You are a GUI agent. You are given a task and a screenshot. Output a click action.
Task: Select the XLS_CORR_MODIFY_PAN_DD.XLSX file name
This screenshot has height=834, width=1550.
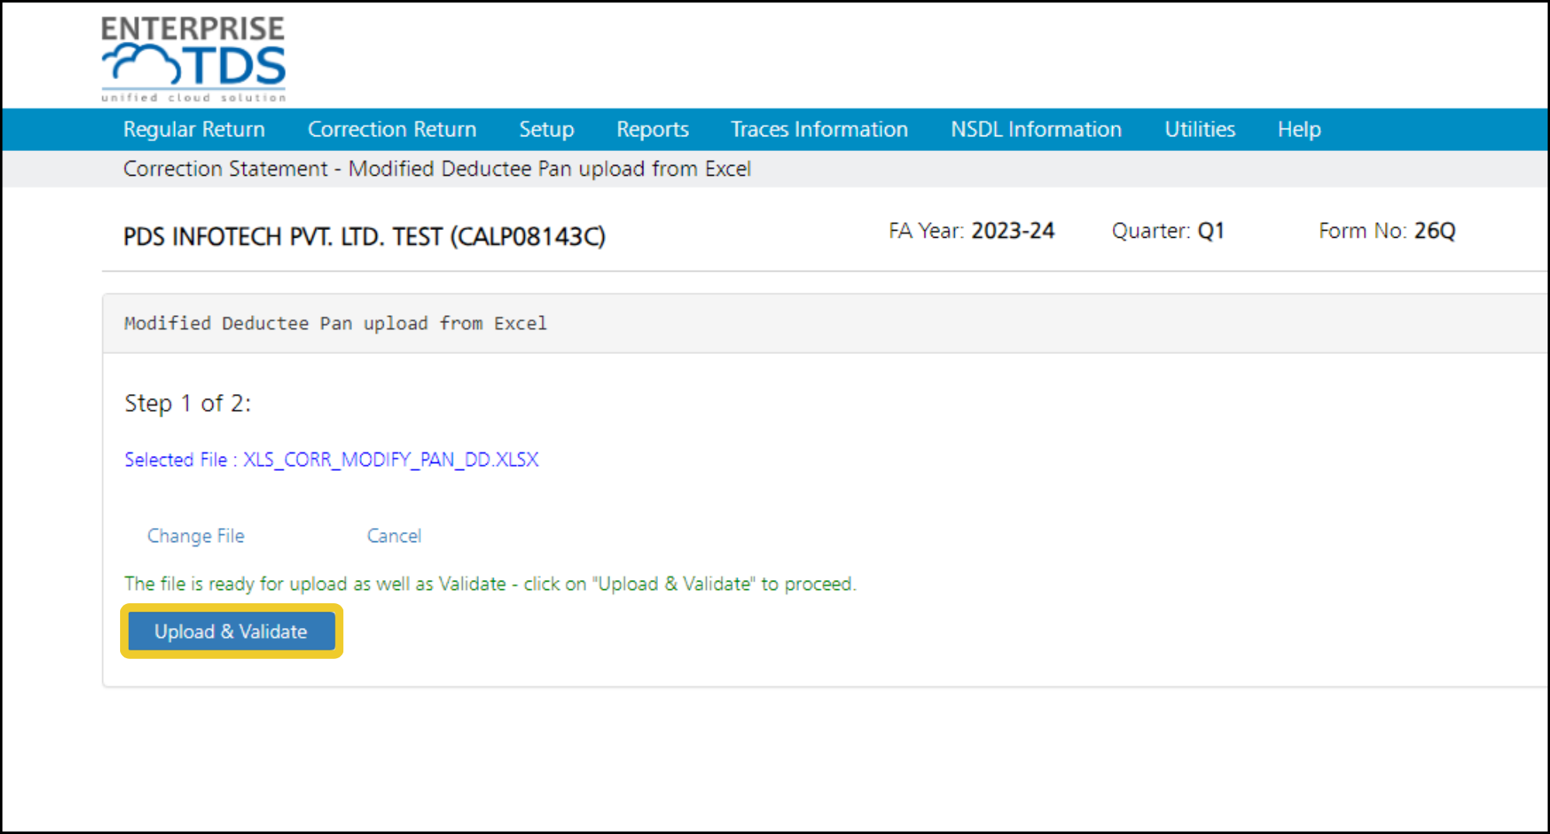[x=391, y=460]
